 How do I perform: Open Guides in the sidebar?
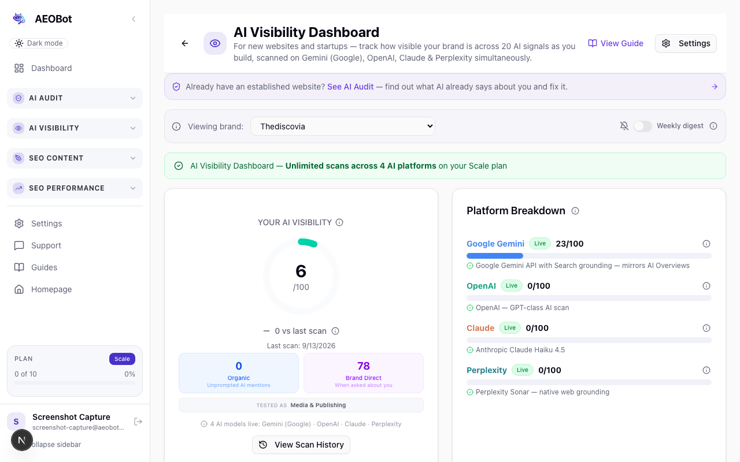click(x=75, y=267)
